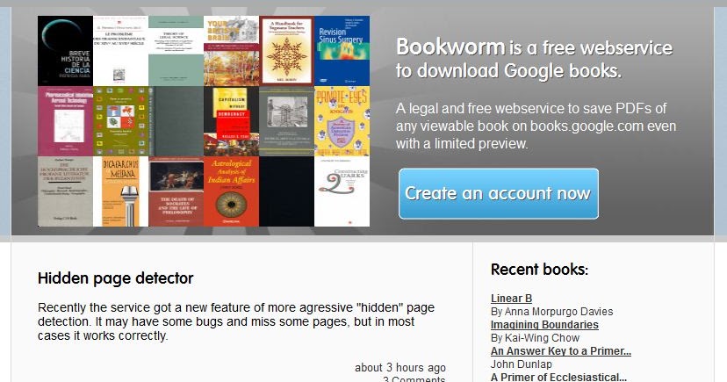Click the By Anna Morpurgo Davies author line
This screenshot has height=382, width=727.
tap(551, 312)
